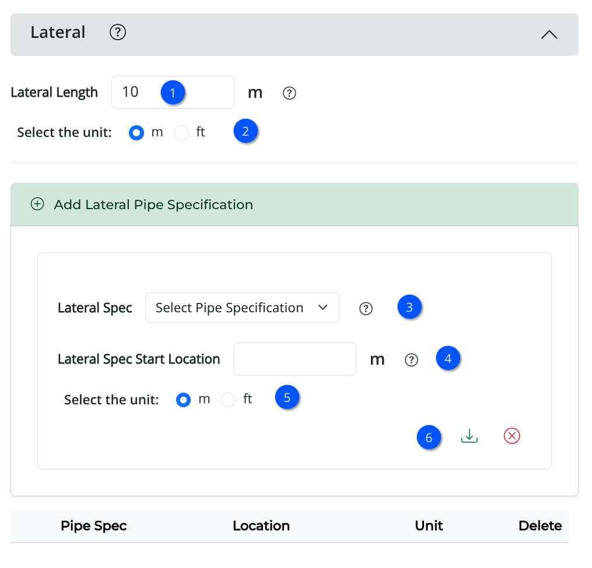Select ft unit for Lateral Length
The height and width of the screenshot is (568, 592).
click(x=181, y=133)
